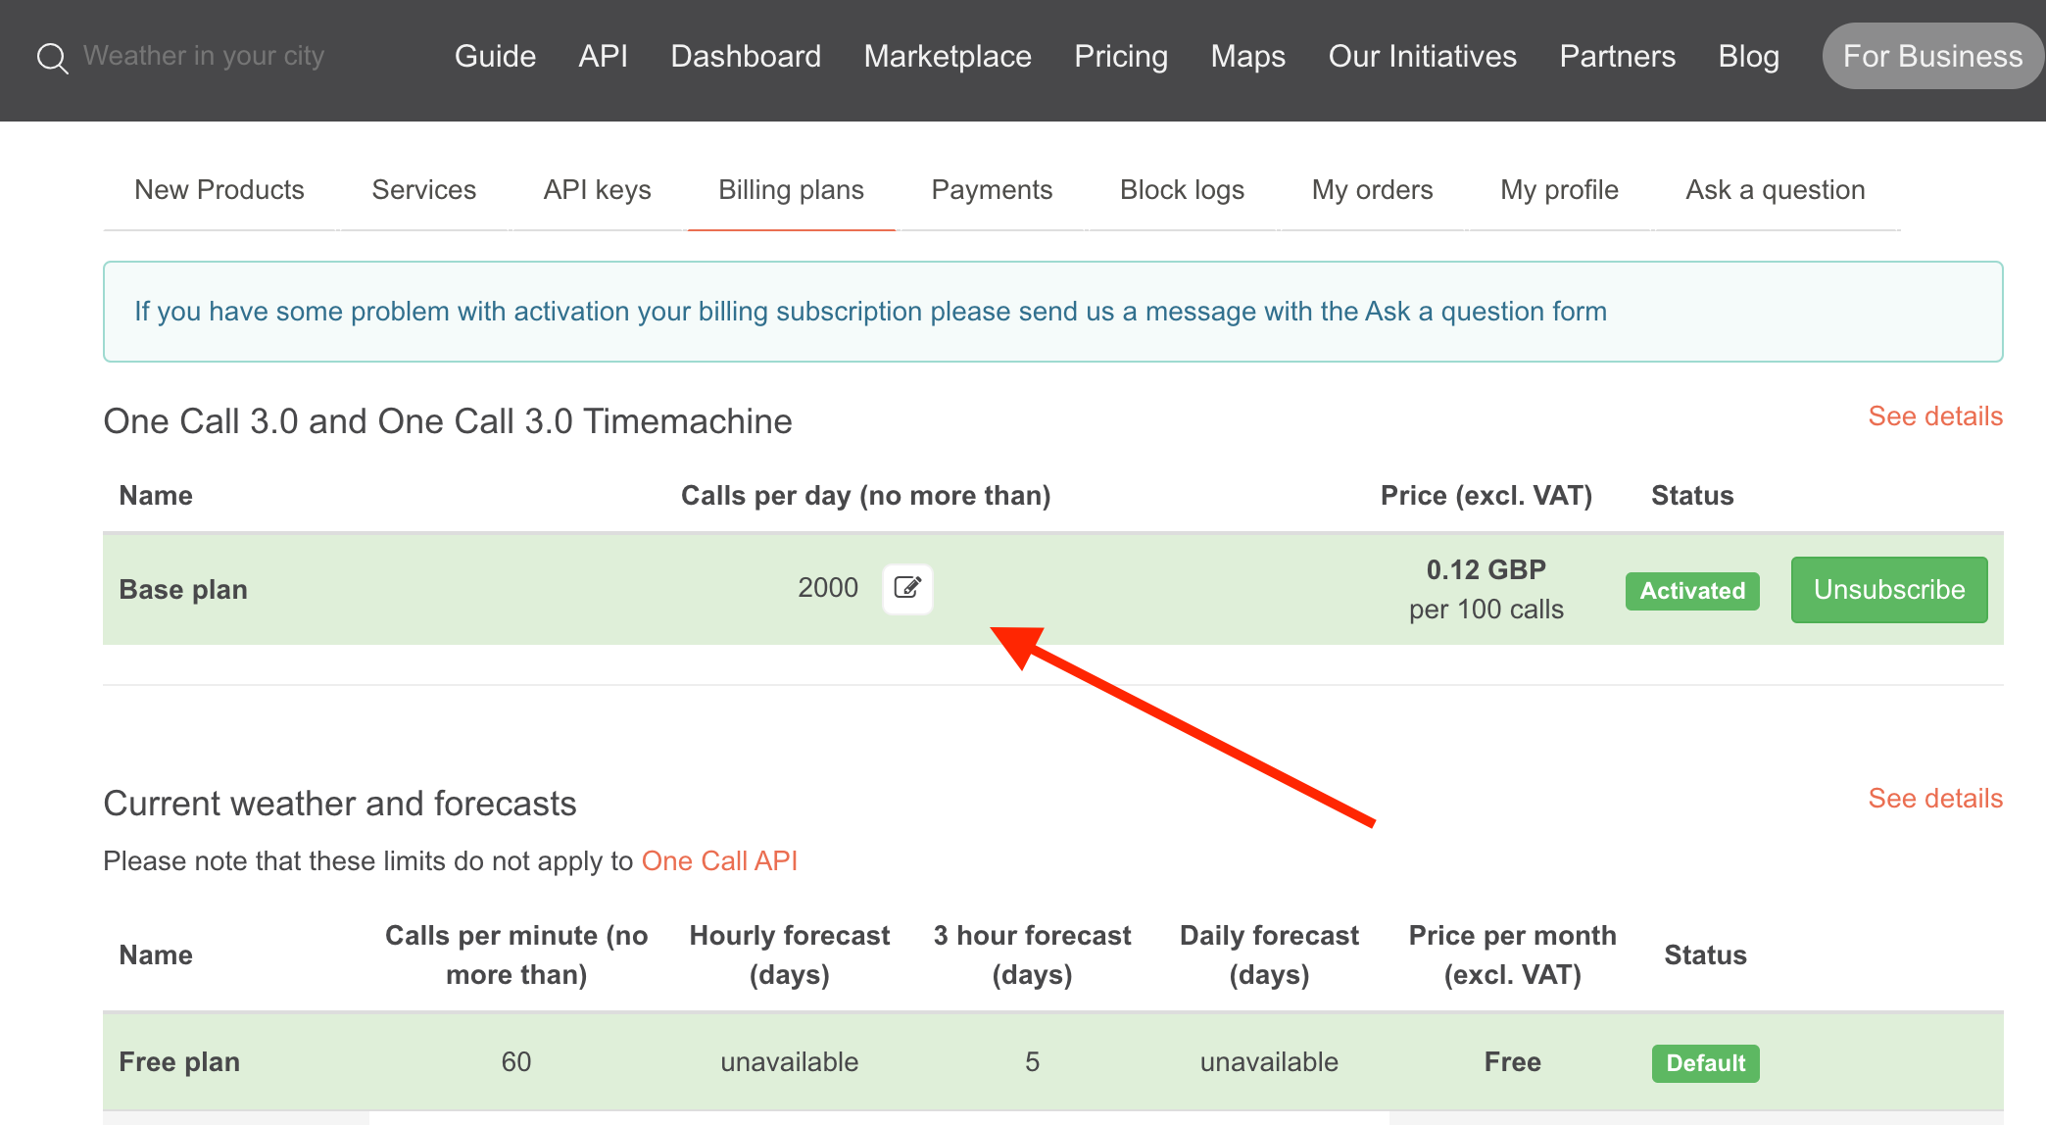Go to Dashboard in top navigation
The width and height of the screenshot is (2046, 1125).
point(746,56)
